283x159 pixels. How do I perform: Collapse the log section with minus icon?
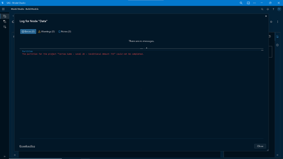click(262, 50)
